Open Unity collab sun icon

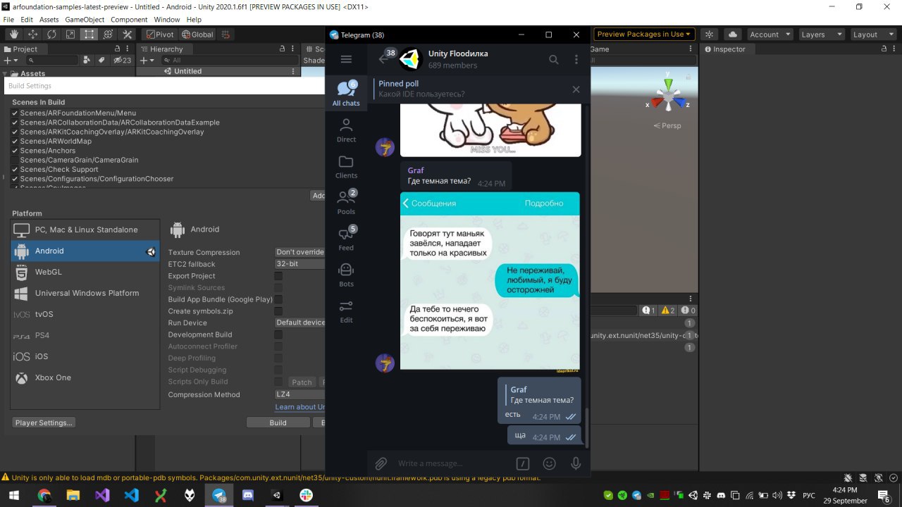click(x=710, y=34)
